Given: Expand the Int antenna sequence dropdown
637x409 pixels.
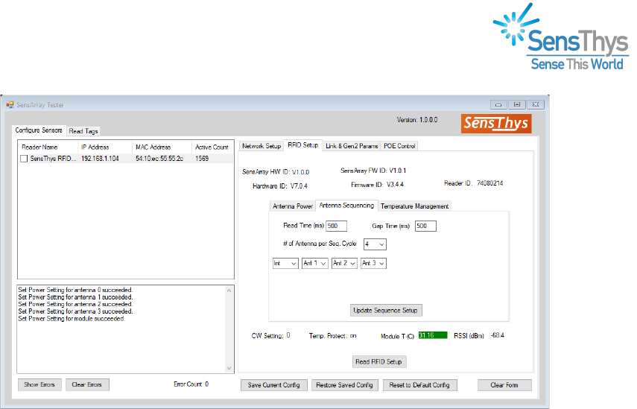Looking at the screenshot, I should [x=285, y=263].
